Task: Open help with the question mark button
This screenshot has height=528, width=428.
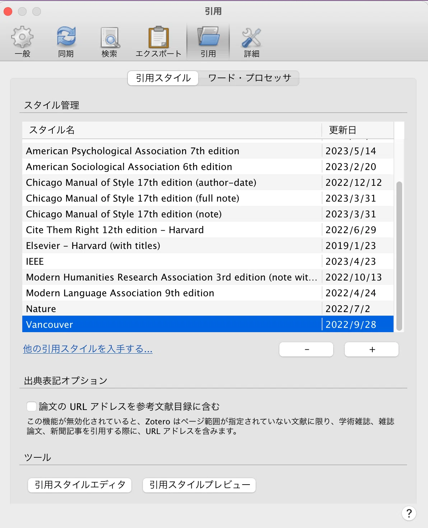Action: 409,513
